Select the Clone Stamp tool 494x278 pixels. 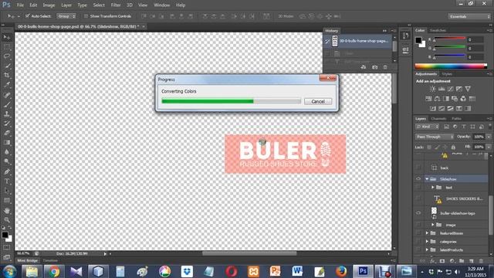tap(7, 114)
